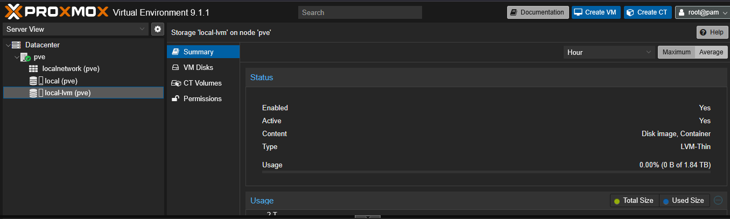Click the Proxmox logo
The height and width of the screenshot is (219, 730).
(57, 11)
